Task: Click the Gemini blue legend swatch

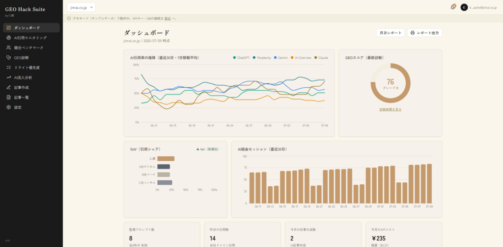Action: coord(275,58)
